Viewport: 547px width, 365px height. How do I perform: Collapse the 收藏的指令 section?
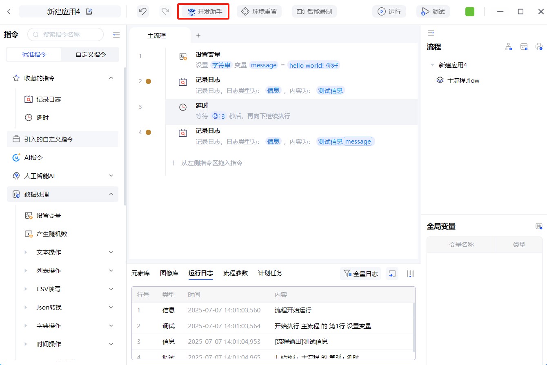[x=111, y=78]
